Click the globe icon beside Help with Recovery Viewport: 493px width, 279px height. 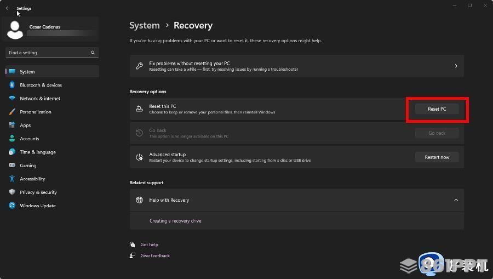[x=139, y=200]
